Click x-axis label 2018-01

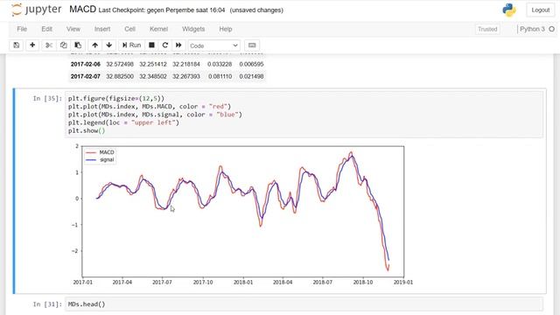coord(243,282)
